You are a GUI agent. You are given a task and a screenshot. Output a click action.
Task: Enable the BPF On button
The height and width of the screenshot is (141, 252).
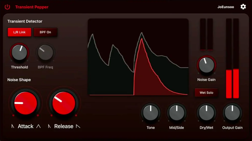[x=45, y=32]
